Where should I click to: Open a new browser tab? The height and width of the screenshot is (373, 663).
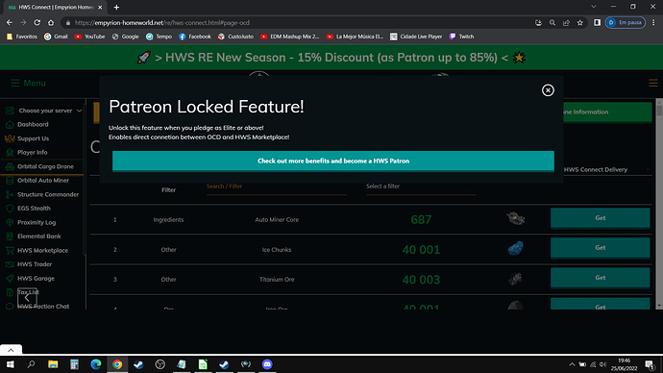click(x=116, y=7)
